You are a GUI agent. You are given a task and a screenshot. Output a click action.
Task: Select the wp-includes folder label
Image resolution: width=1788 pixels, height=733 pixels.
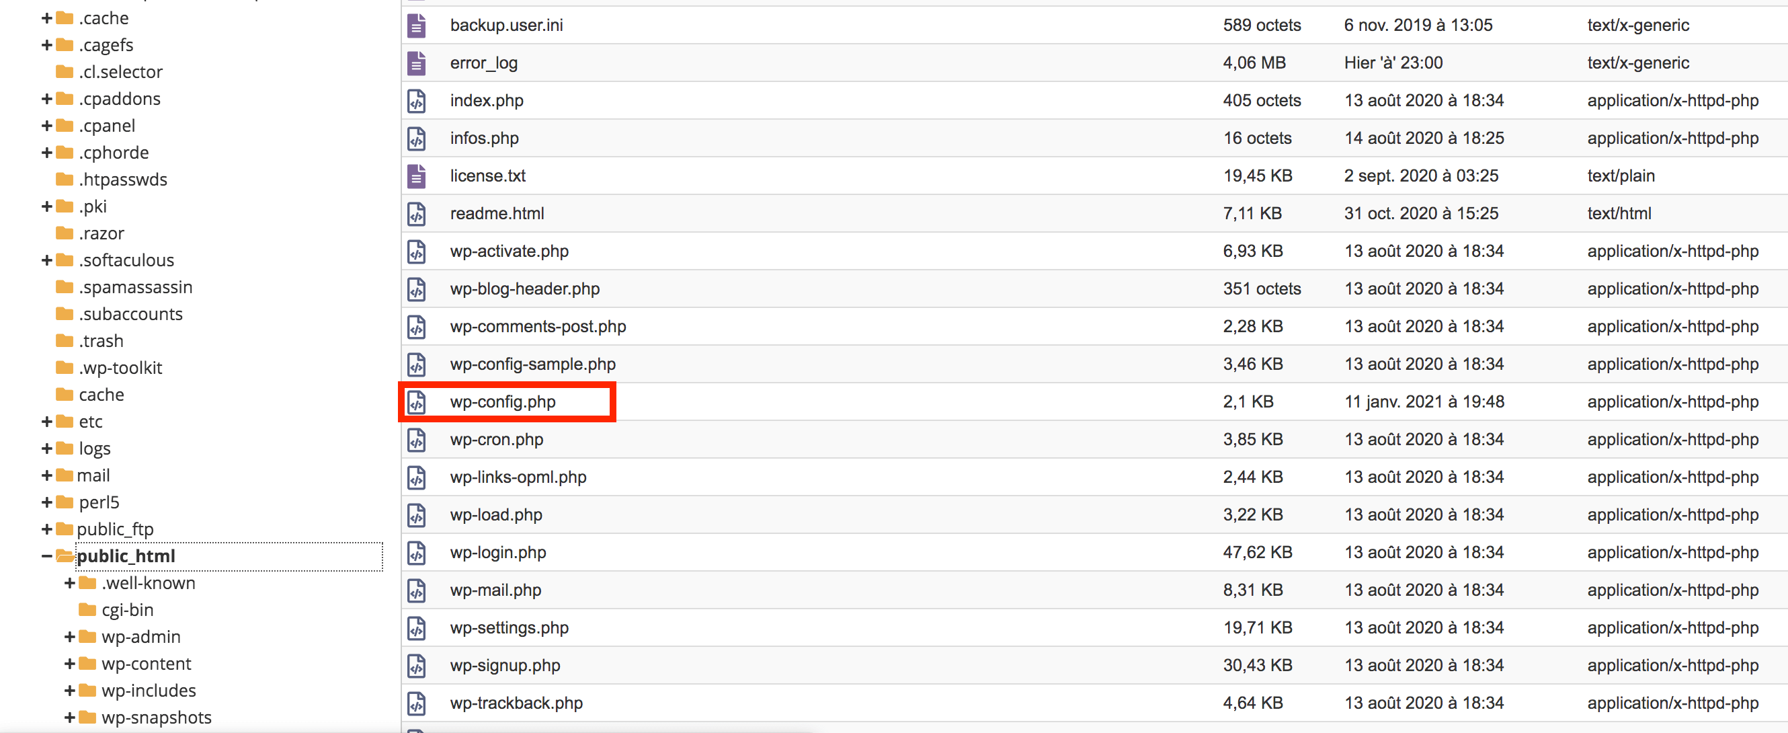pos(149,691)
